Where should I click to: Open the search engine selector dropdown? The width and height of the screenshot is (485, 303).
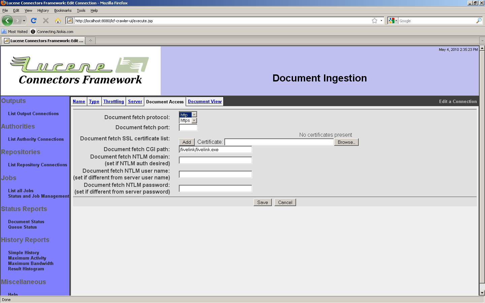pos(393,21)
